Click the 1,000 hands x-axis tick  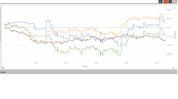click(35, 63)
